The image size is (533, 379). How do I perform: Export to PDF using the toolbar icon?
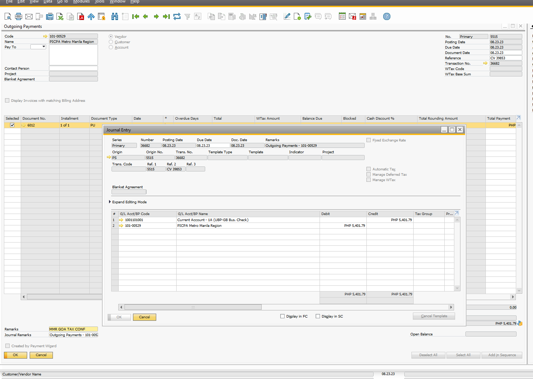(81, 16)
